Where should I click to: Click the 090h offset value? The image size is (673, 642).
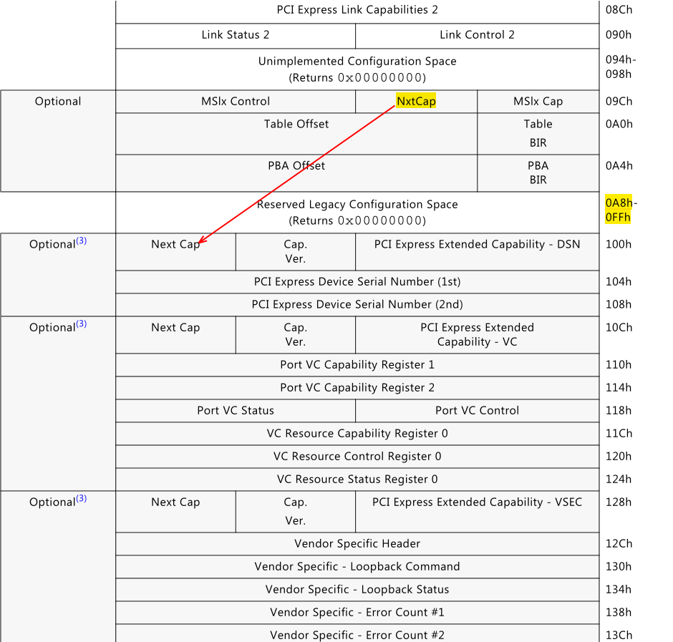(x=619, y=35)
